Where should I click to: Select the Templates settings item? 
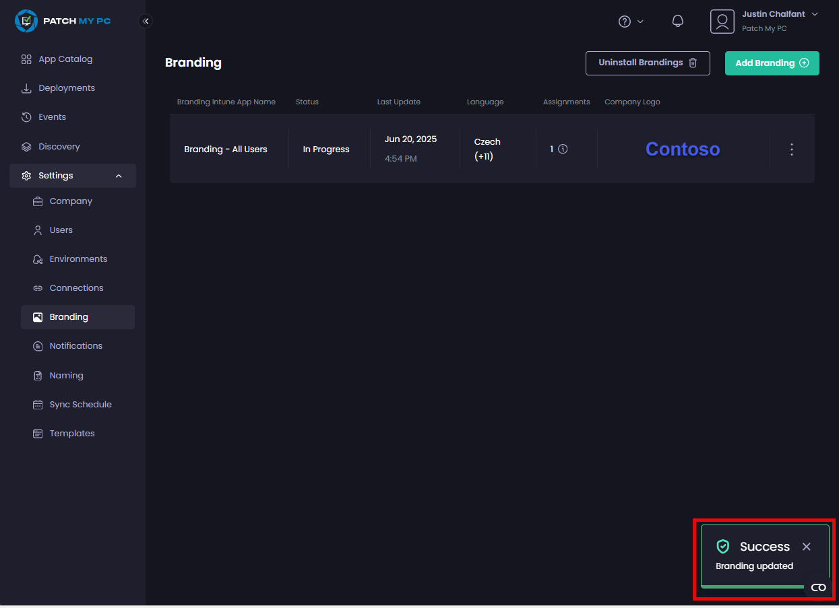71,434
